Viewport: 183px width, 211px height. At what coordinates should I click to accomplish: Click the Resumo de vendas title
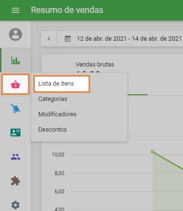67,10
